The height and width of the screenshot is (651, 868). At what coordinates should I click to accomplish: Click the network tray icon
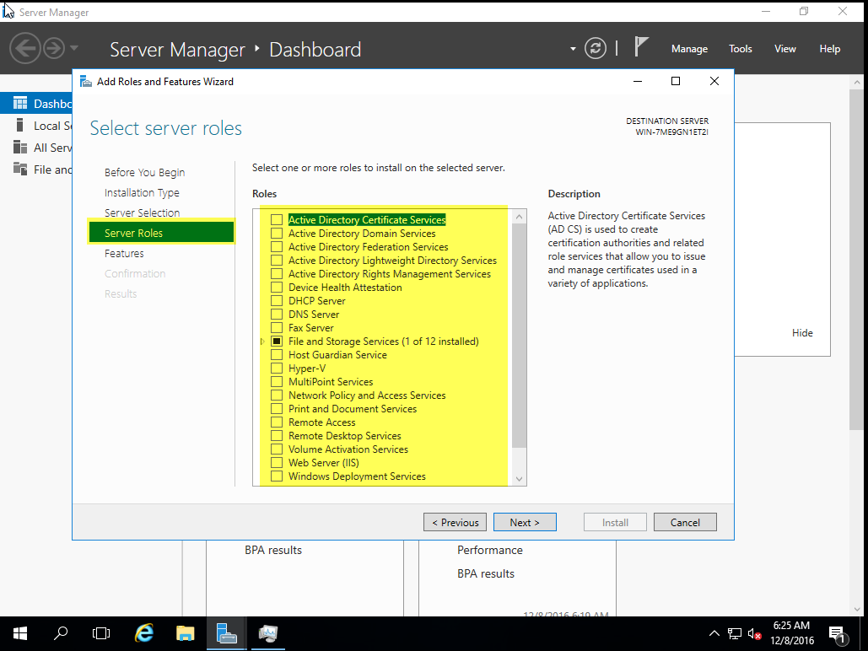pos(735,633)
